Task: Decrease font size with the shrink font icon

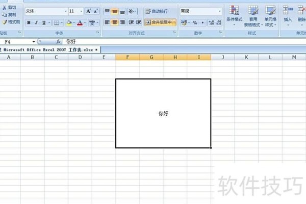Action: point(95,11)
